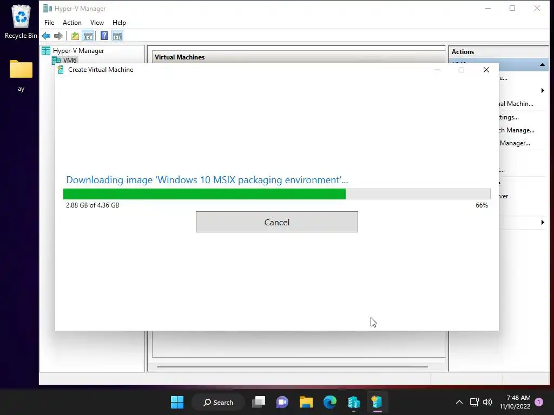Click the Hyper-V Manager window title icon
Image resolution: width=554 pixels, height=415 pixels.
[48, 8]
